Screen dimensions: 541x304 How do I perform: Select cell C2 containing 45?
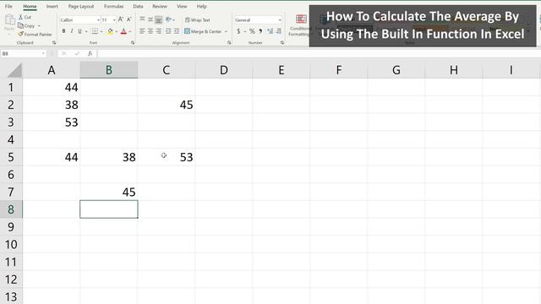tap(167, 105)
